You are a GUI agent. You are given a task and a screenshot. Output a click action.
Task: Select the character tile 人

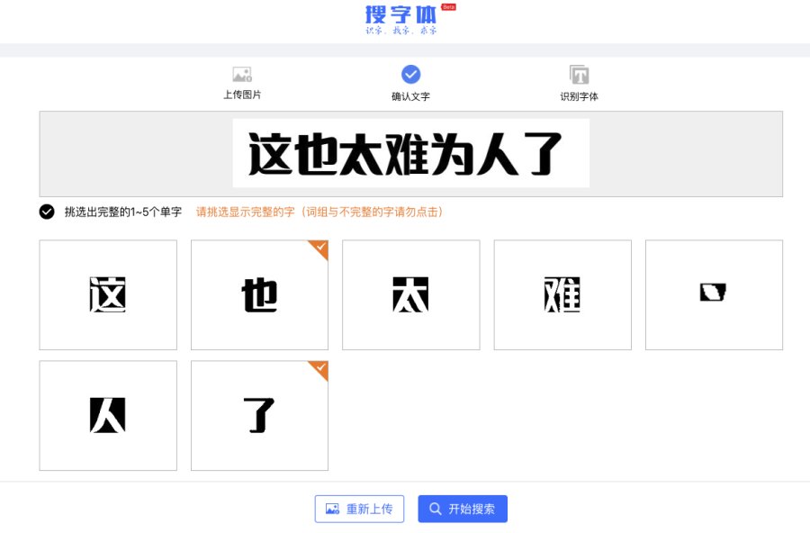pos(107,415)
